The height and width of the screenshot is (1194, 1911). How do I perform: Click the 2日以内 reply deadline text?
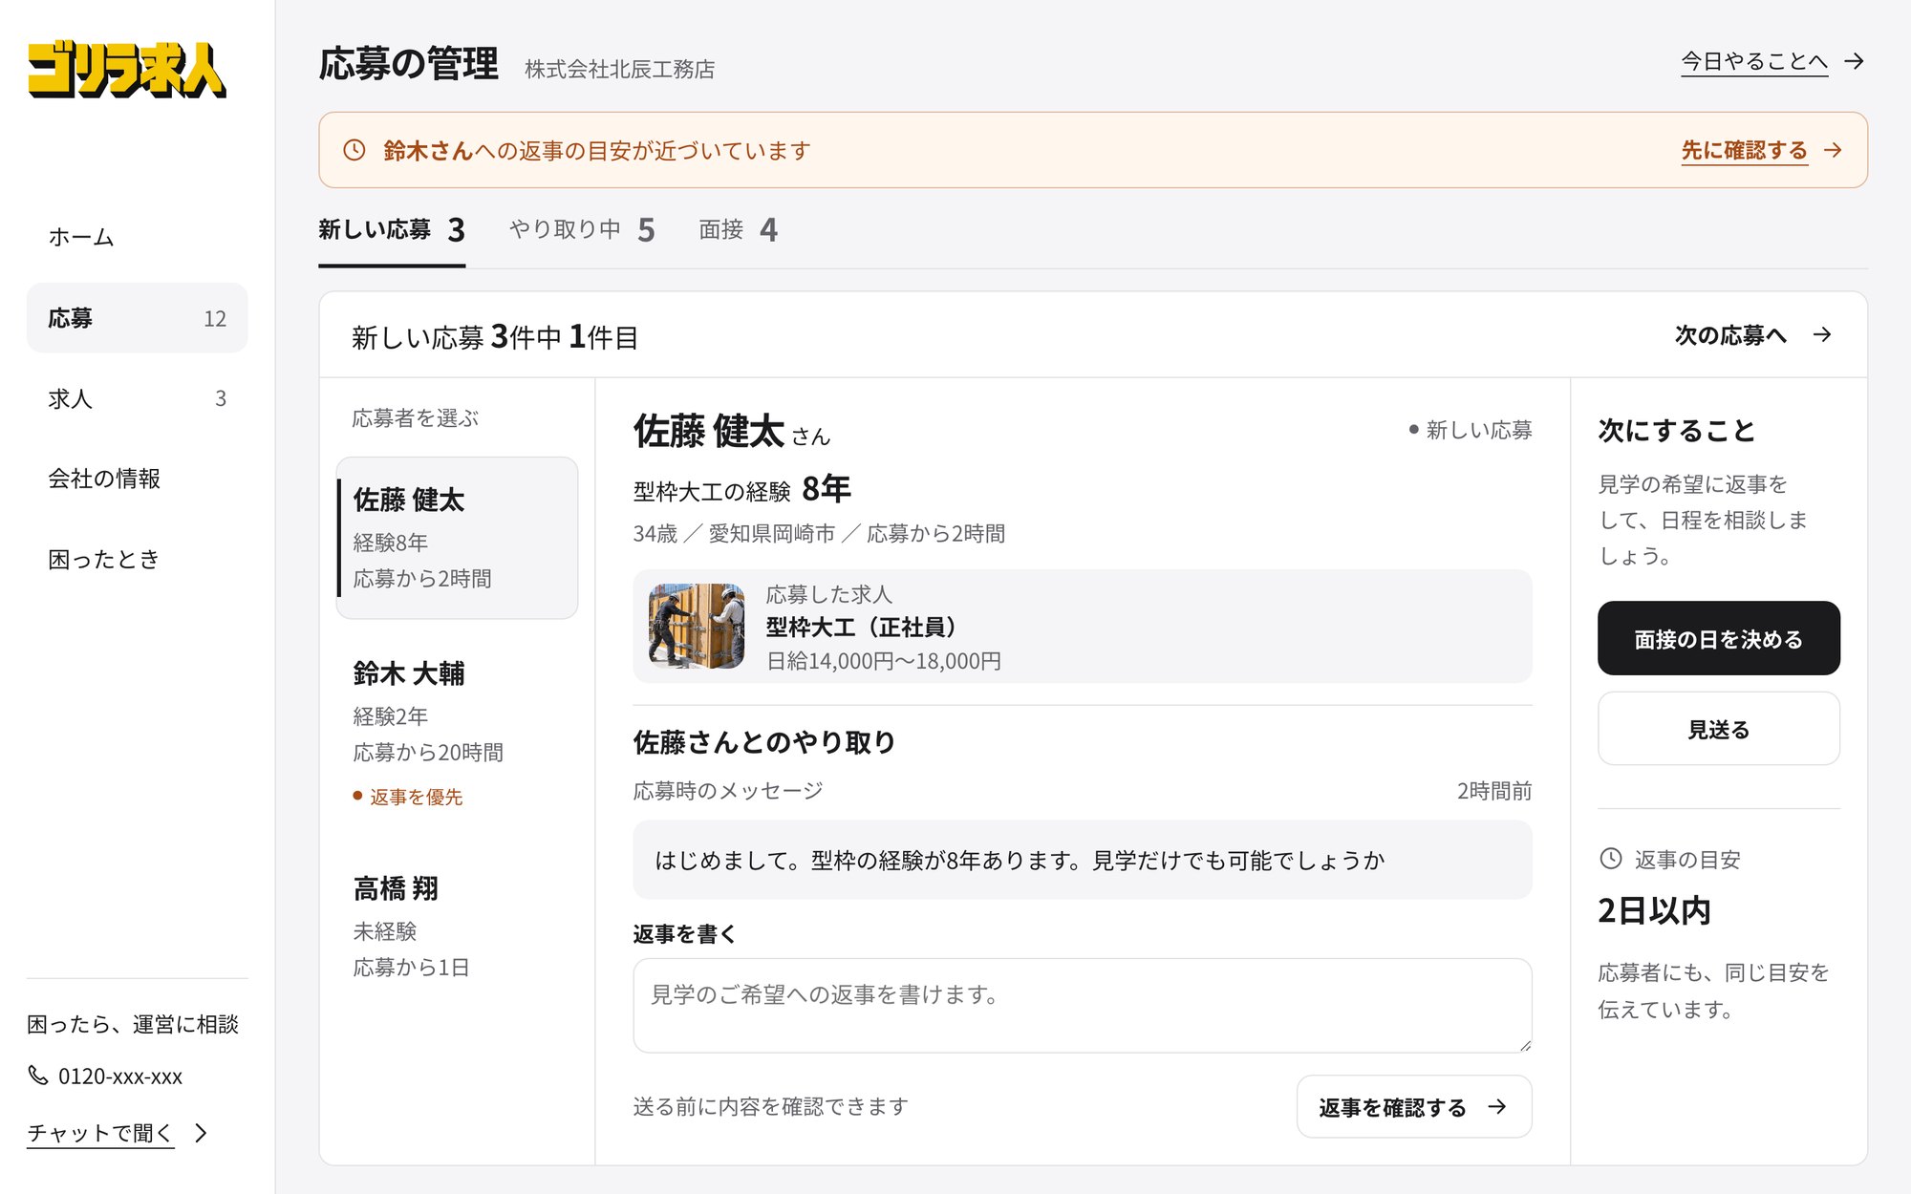tap(1654, 910)
